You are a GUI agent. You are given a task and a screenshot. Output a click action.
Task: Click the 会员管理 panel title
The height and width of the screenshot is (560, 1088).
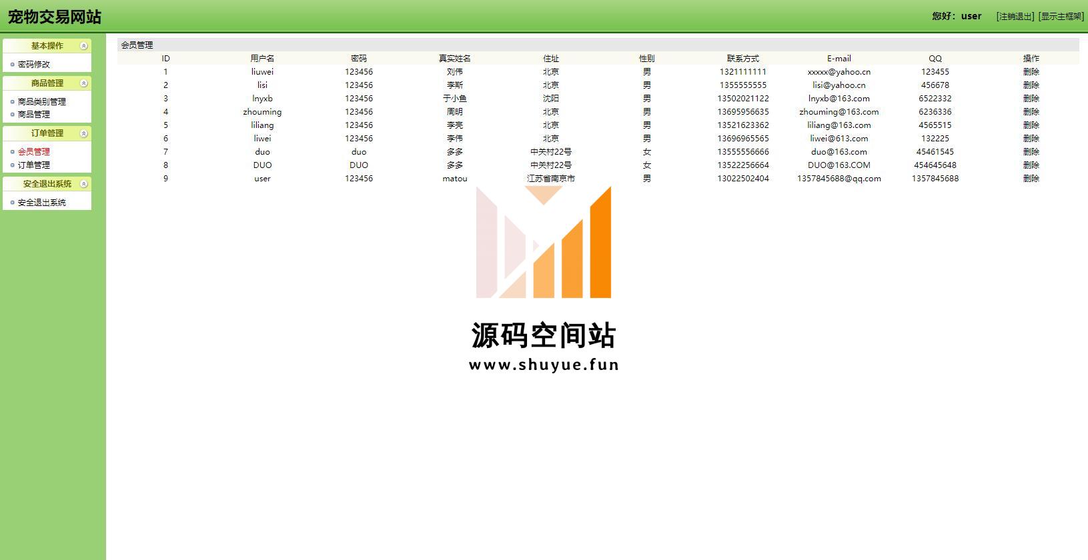[x=137, y=45]
